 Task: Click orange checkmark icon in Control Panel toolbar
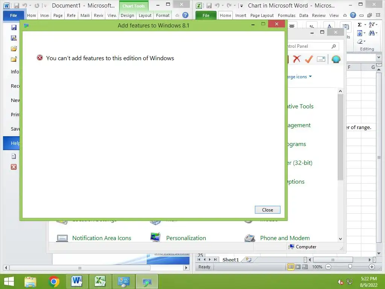tap(309, 59)
